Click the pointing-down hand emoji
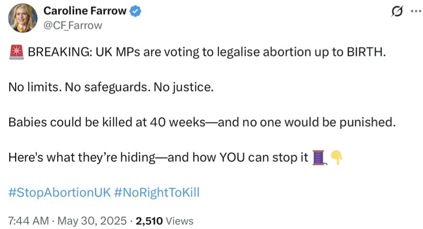 (336, 157)
